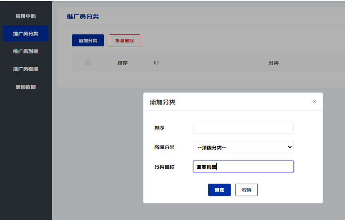Click the 推广员分类 page heading
The image size is (345, 220).
(83, 16)
